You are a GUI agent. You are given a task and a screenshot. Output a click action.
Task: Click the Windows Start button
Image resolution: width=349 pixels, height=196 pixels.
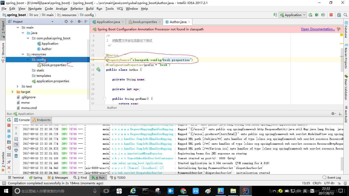pyautogui.click(x=6, y=191)
